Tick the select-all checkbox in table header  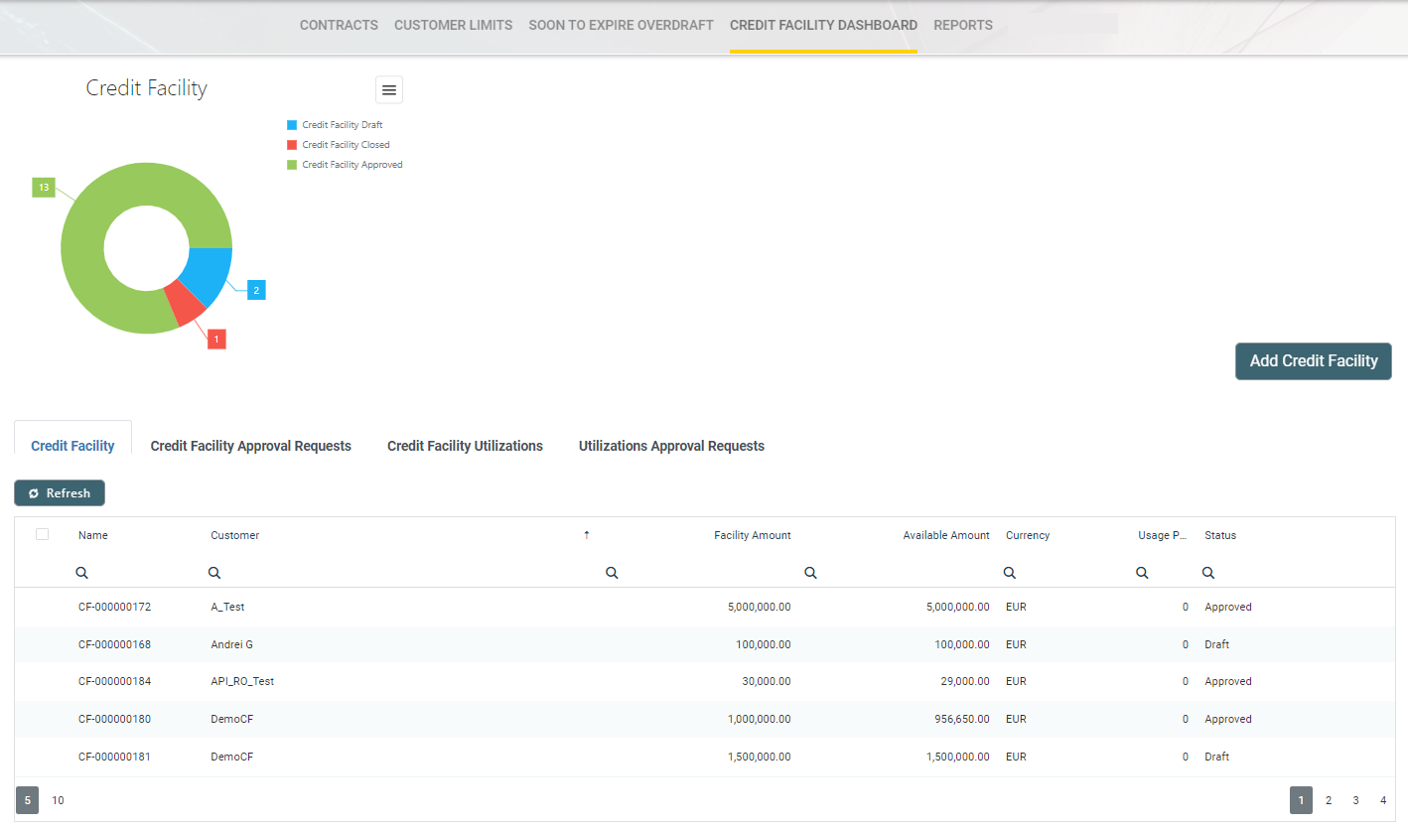coord(42,534)
